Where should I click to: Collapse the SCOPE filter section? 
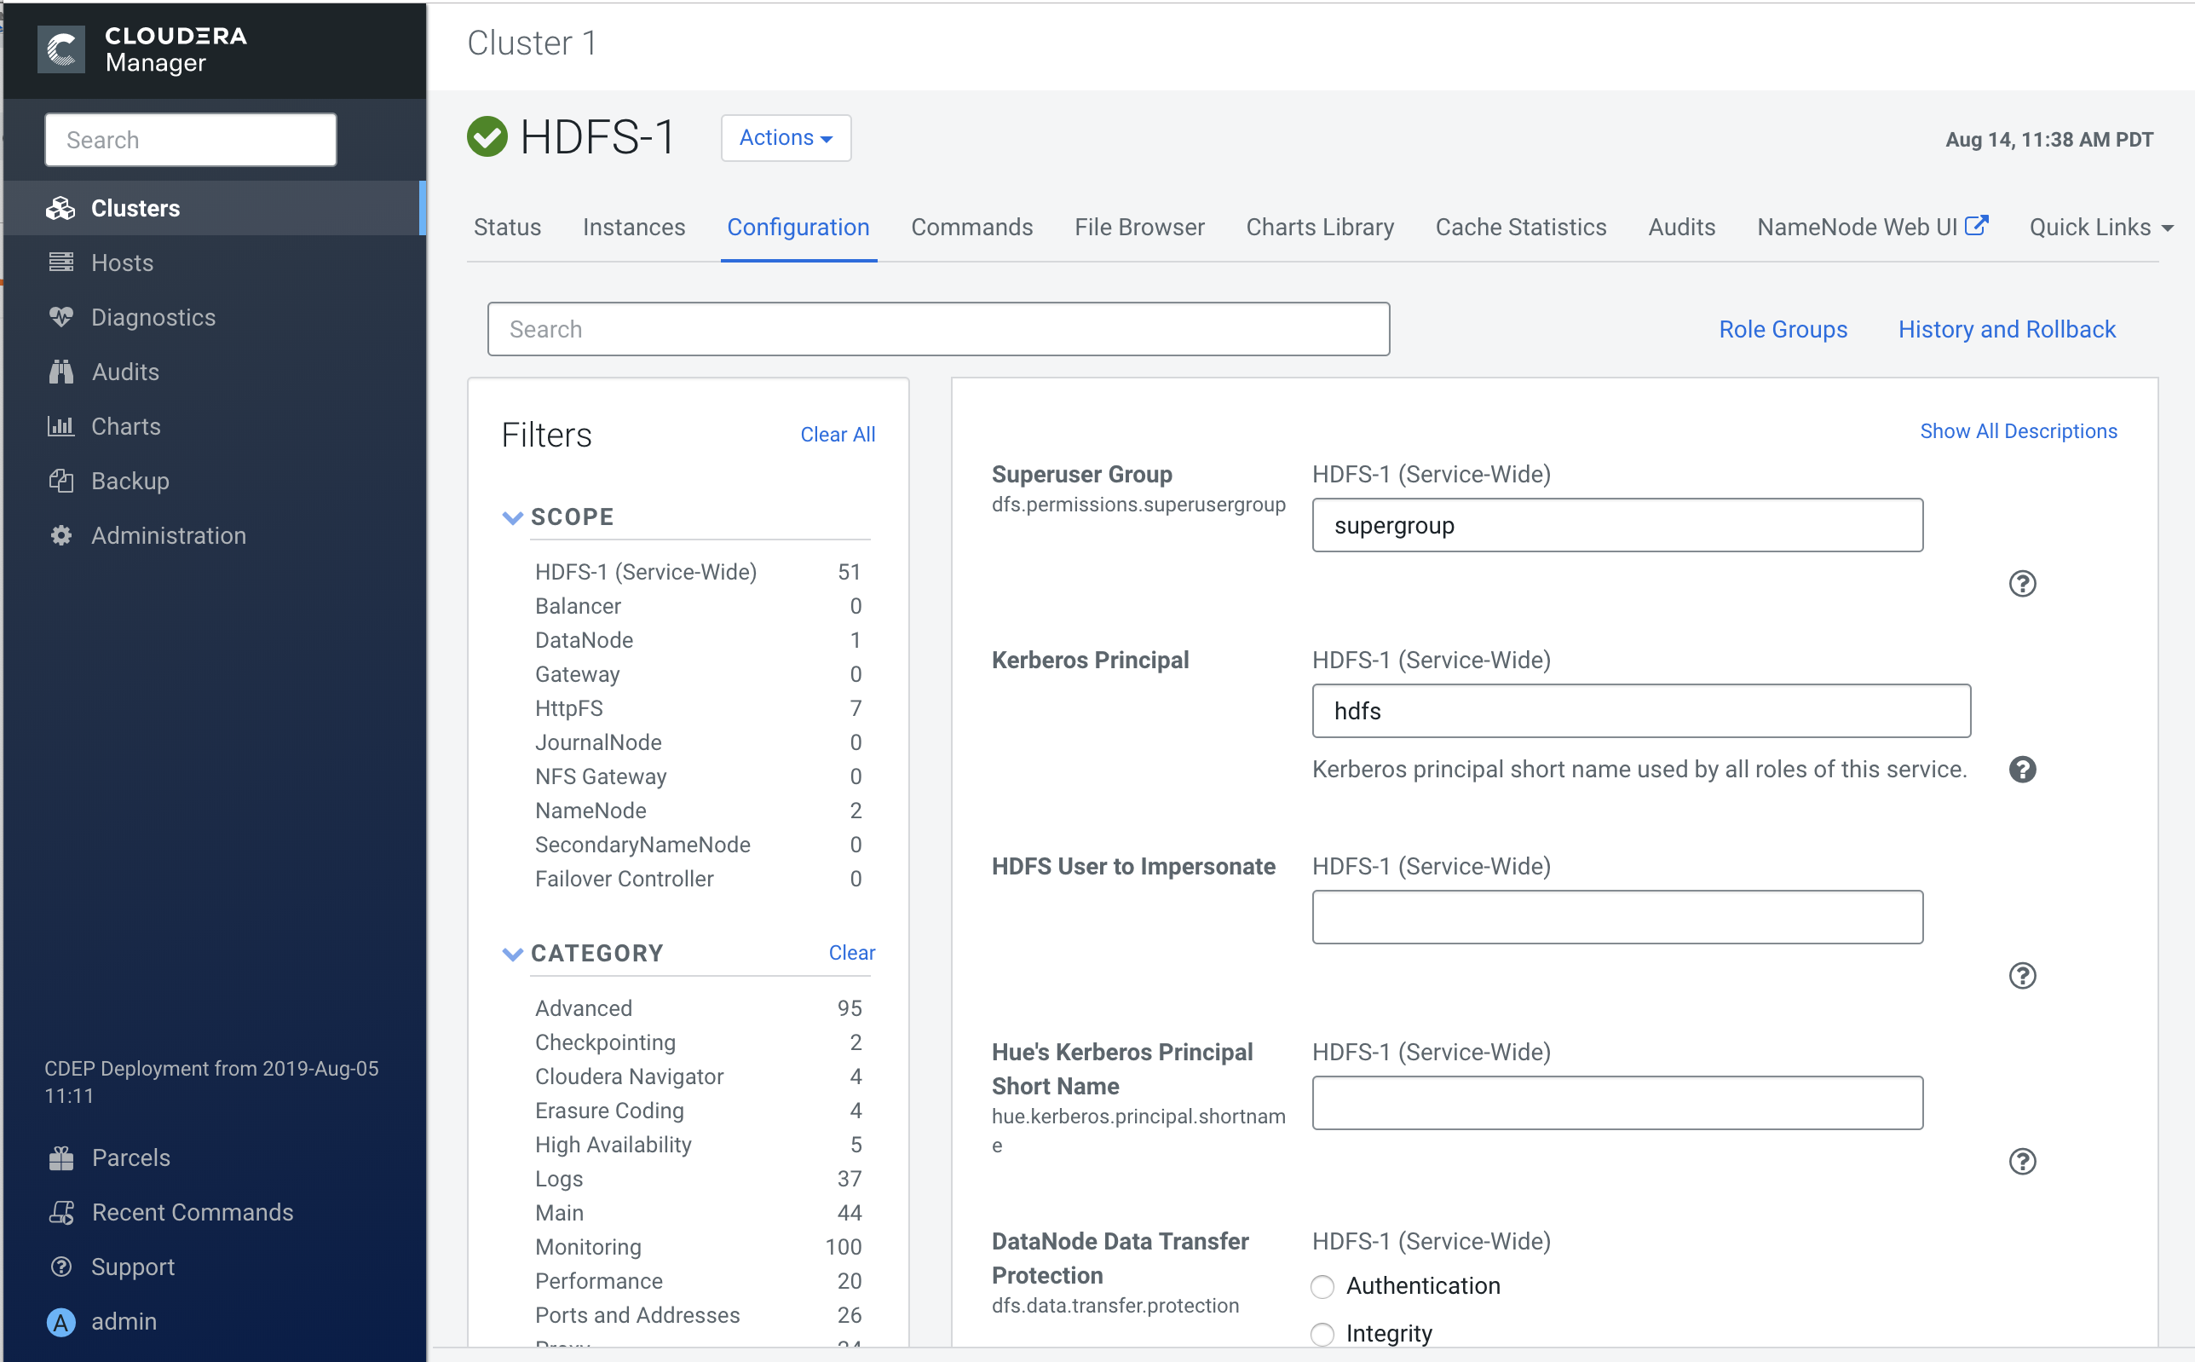pyautogui.click(x=512, y=517)
